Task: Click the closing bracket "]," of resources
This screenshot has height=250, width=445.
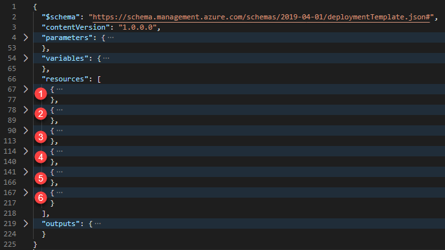Action: coord(46,213)
